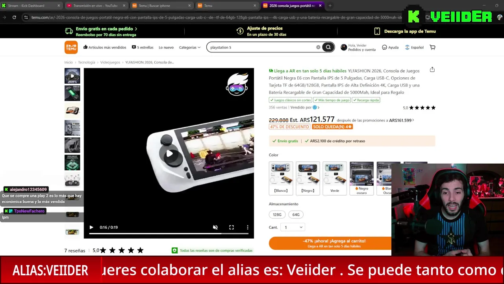Close the Stream - Kick Dashboard tab
504x284 pixels.
[59, 6]
